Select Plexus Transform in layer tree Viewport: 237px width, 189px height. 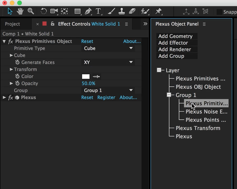point(198,128)
